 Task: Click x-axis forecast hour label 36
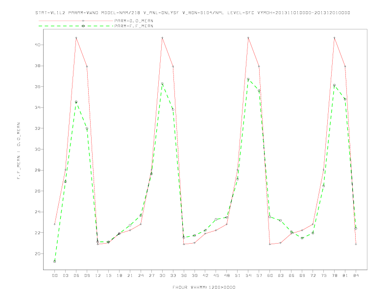(x=184, y=275)
